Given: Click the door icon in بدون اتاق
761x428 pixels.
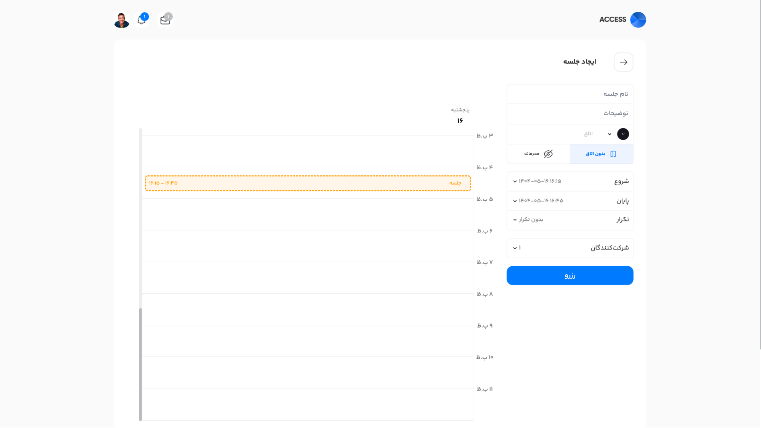Looking at the screenshot, I should click(x=613, y=154).
